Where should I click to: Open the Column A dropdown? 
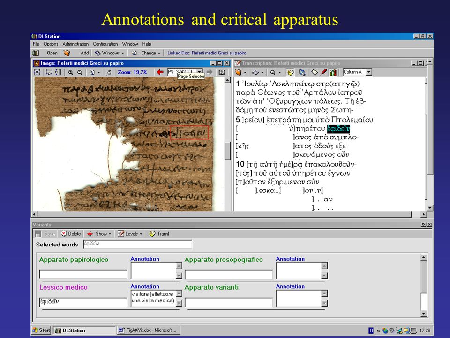pyautogui.click(x=369, y=72)
